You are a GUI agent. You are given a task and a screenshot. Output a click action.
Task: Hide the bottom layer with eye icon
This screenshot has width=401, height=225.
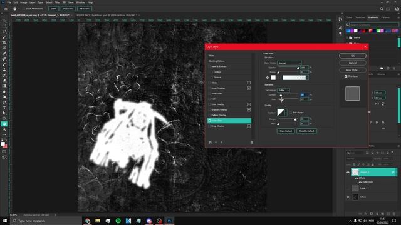click(348, 197)
